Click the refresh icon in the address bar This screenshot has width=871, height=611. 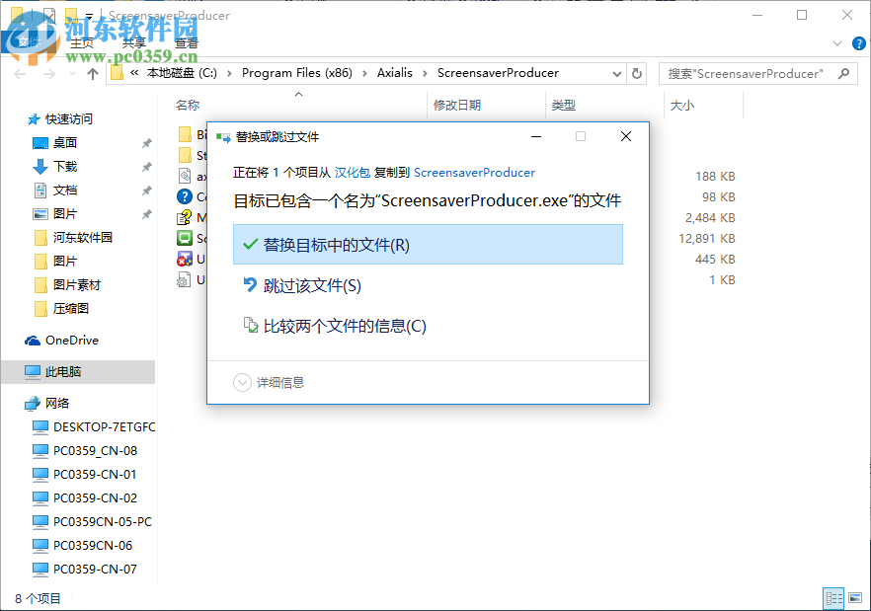[x=637, y=73]
